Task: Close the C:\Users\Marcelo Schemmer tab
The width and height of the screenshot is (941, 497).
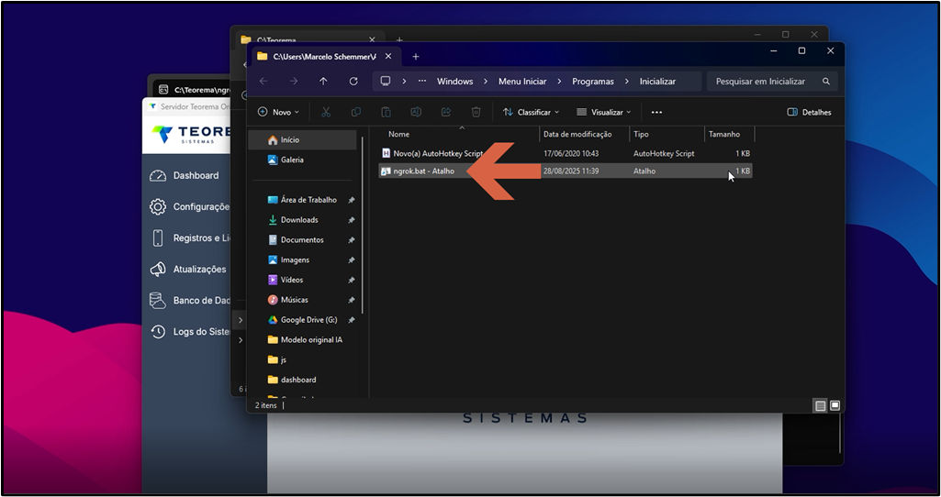Action: (388, 56)
